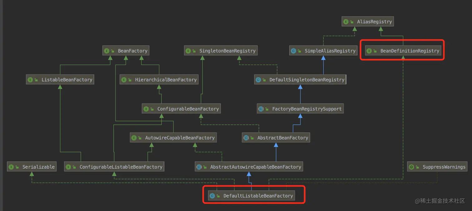
Task: Click the abstract class icon on FactoryBeanRegistrySupport
Action: (261, 109)
